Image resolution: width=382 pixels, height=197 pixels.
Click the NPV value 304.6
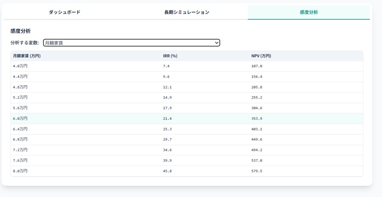[x=257, y=108]
